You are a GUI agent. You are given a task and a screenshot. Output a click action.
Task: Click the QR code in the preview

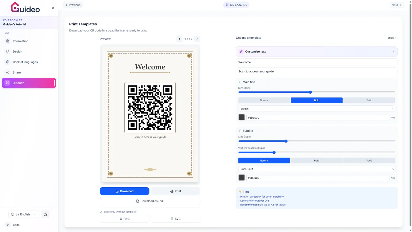tap(150, 107)
